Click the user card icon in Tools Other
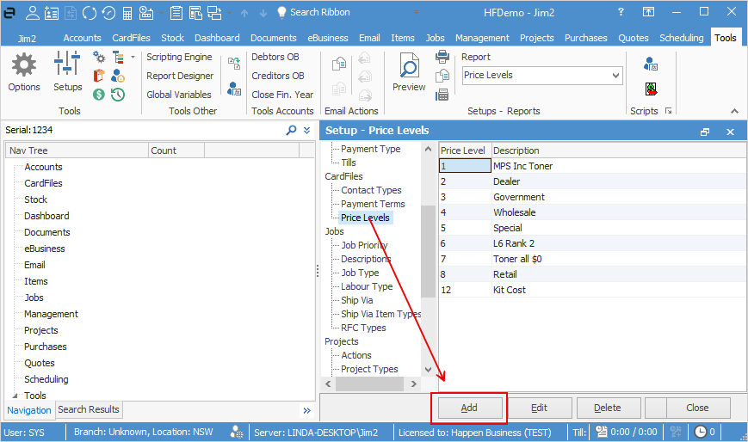The width and height of the screenshot is (748, 442). (x=234, y=89)
